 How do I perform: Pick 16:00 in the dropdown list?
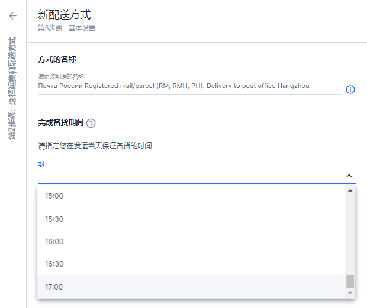coord(191,241)
